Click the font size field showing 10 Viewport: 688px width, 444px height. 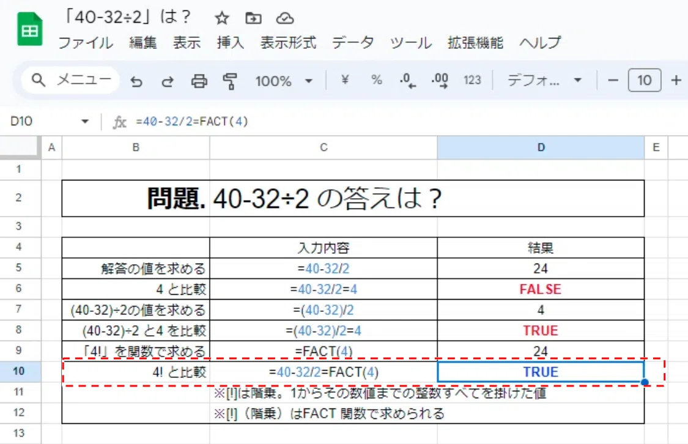pos(644,80)
